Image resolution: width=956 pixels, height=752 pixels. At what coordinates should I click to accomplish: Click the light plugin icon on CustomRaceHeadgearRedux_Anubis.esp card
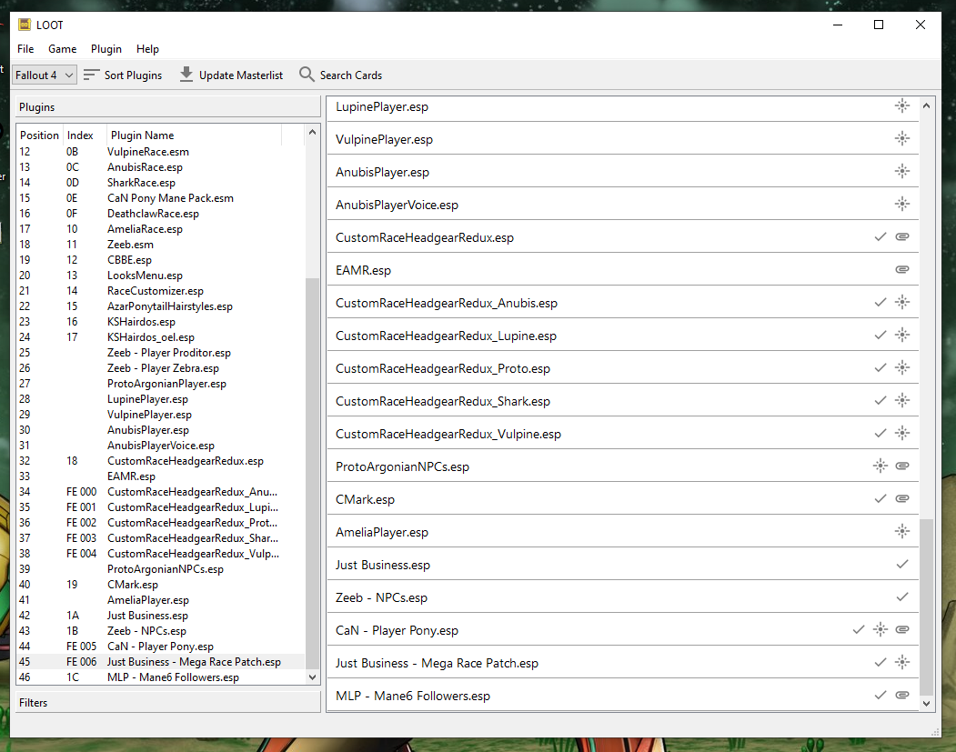902,302
